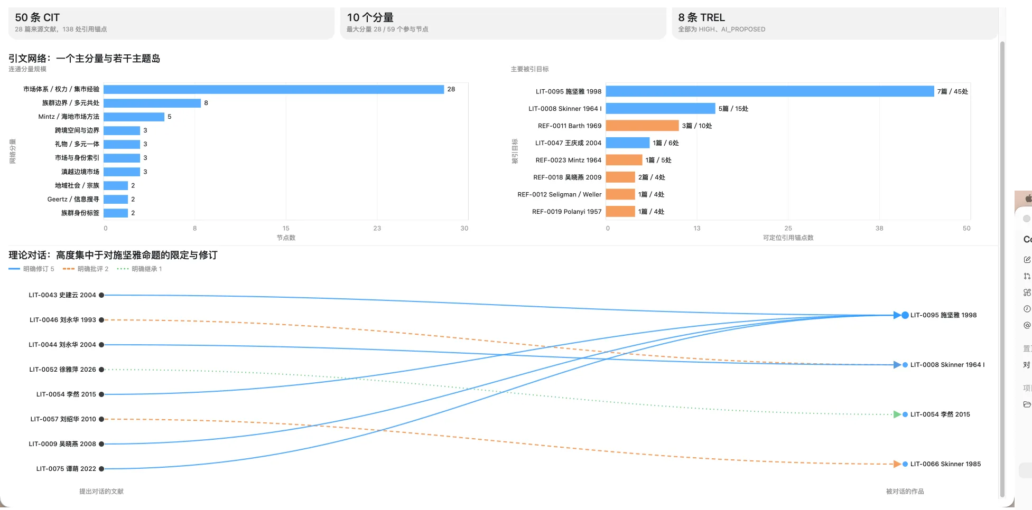
Task: Toggle the 明确修订 legend series
Action: tap(32, 269)
